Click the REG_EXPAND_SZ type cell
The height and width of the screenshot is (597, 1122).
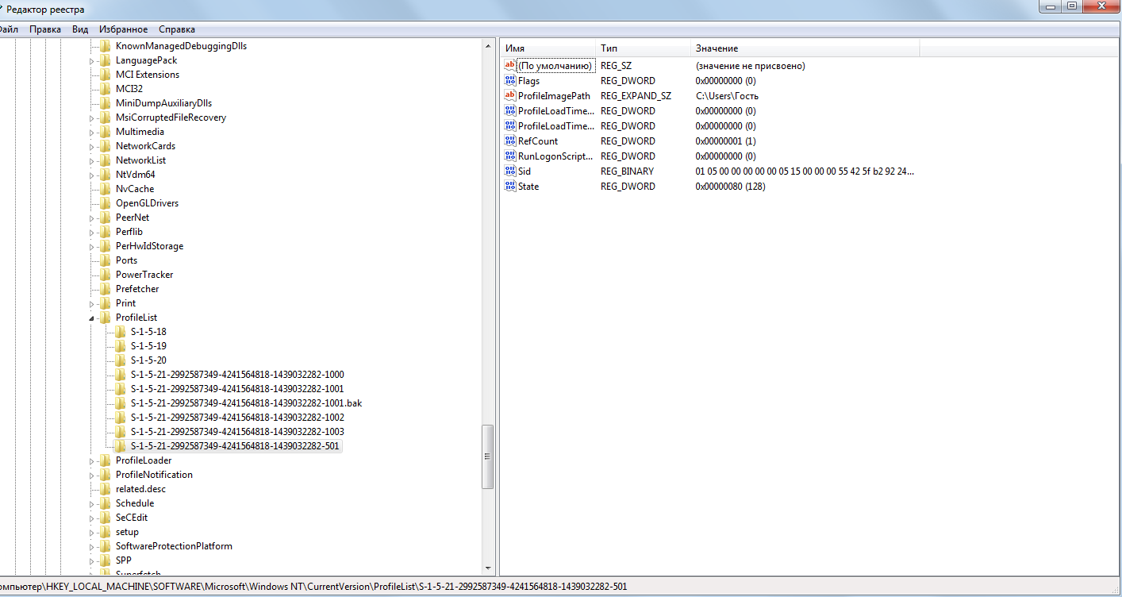[636, 96]
